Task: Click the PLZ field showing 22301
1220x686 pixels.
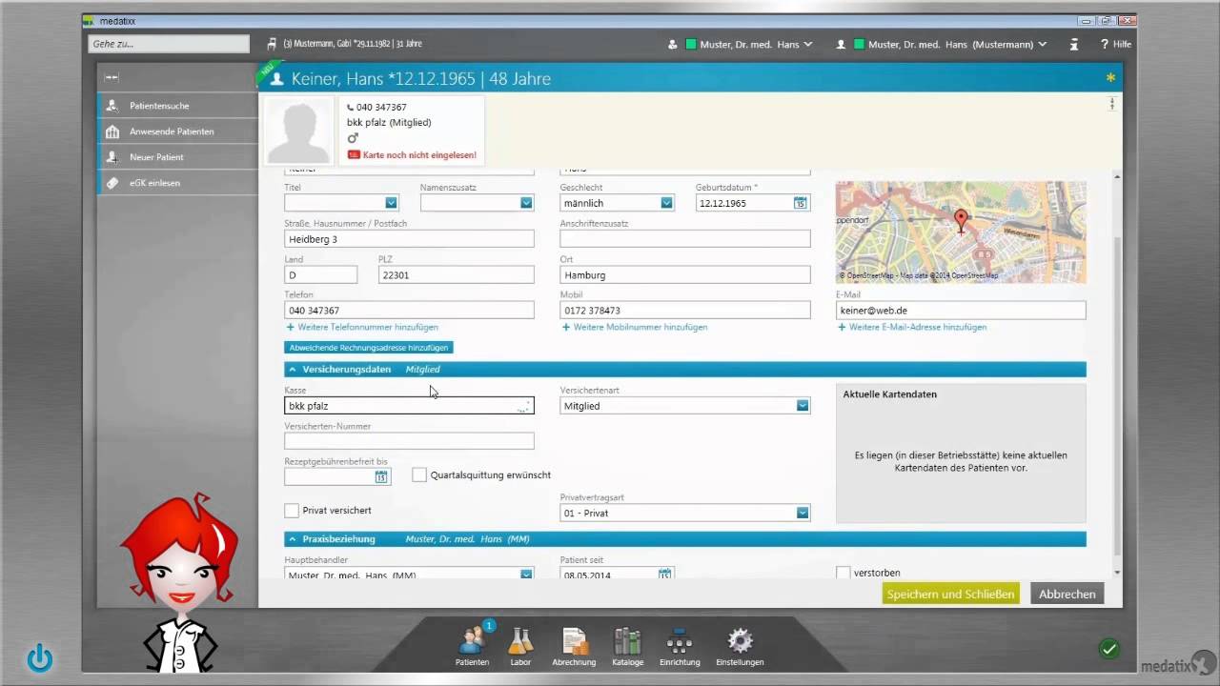Action: pyautogui.click(x=456, y=274)
